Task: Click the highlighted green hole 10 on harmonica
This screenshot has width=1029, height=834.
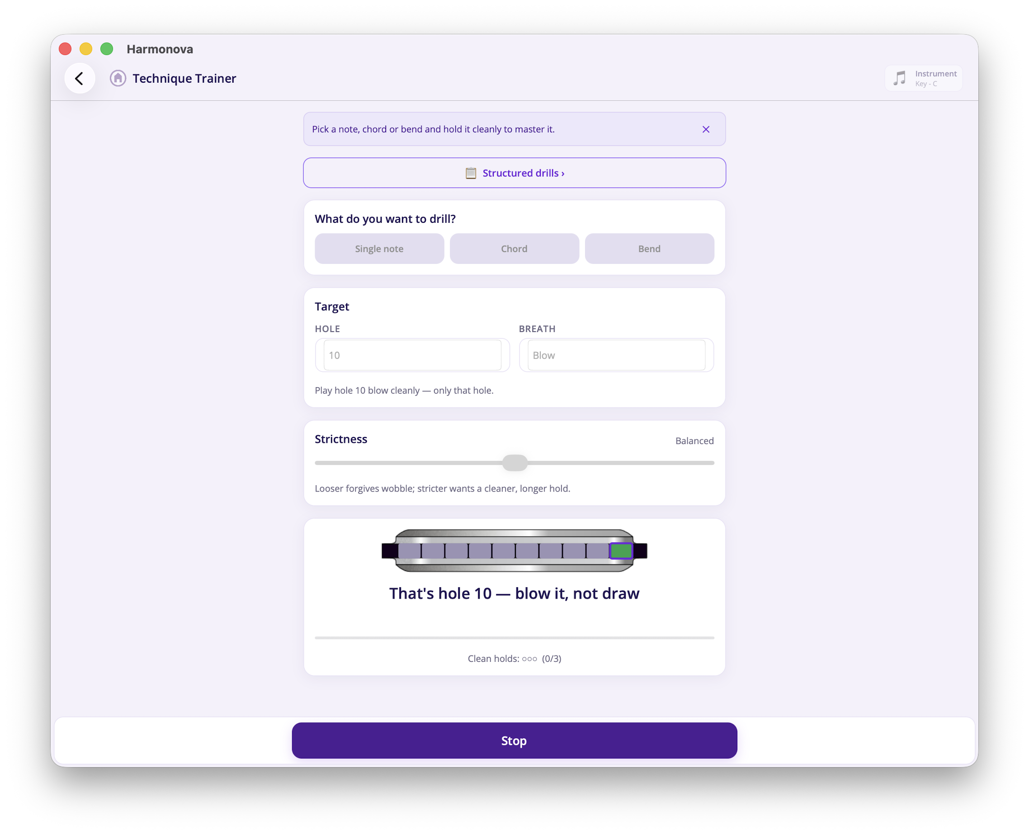Action: 621,551
